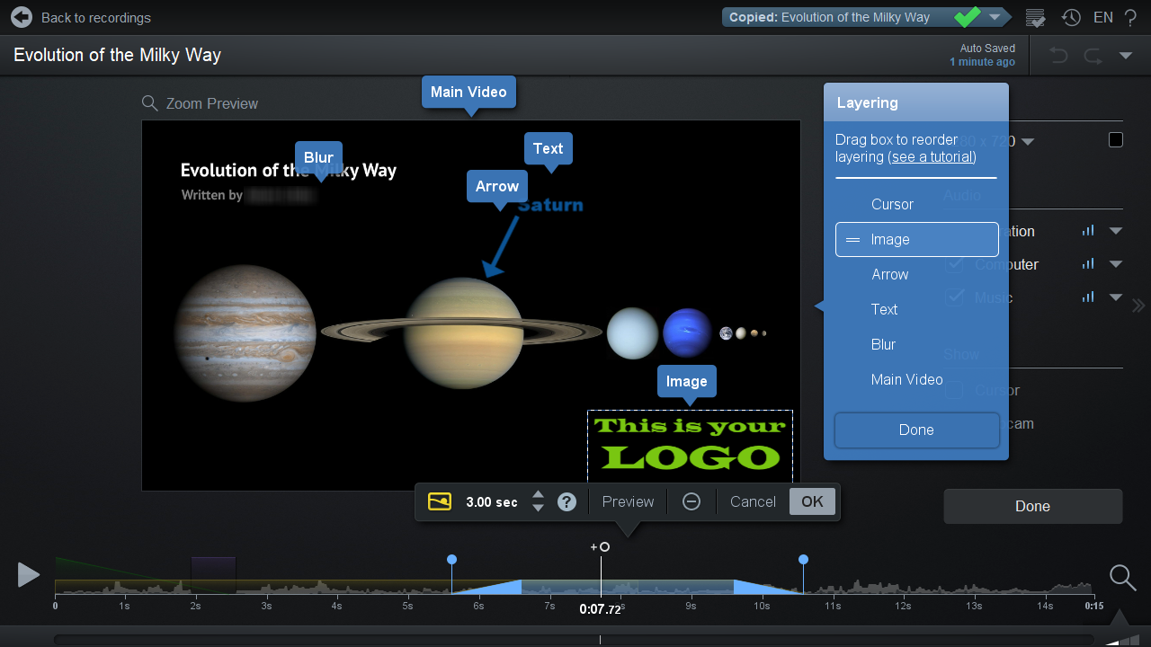Viewport: 1151px width, 647px height.
Task: Toggle the Computer audio checkbox
Action: 956,264
